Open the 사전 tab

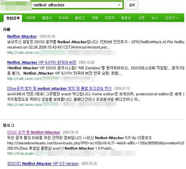click(141, 18)
